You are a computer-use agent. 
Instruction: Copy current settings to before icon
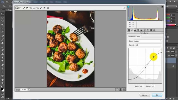124,89
